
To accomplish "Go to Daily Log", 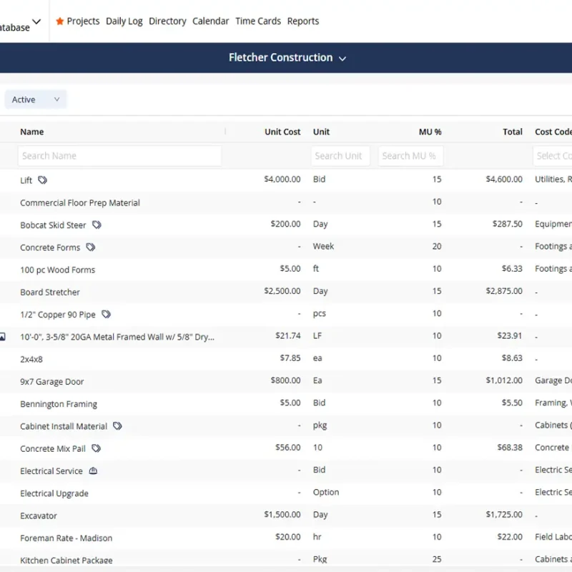I will click(124, 21).
